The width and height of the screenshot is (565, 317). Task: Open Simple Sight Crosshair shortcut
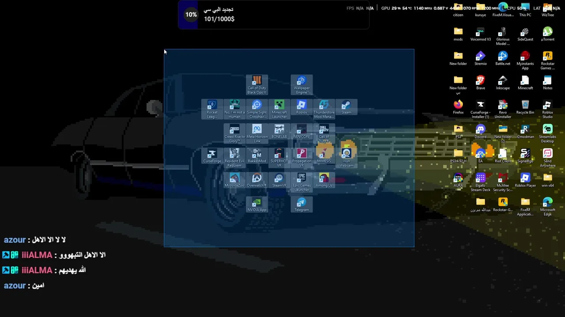[257, 109]
